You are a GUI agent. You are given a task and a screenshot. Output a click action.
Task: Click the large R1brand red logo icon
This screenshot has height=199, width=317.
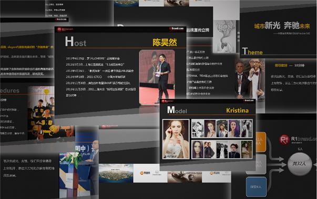(x=284, y=140)
